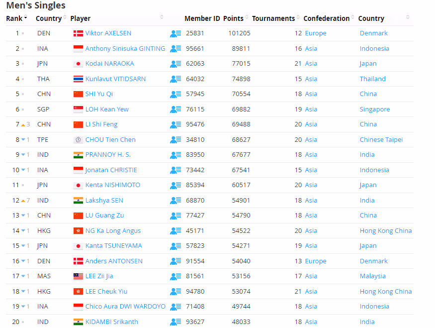Click the Chinese Taipei flag by CHOU Tien Chen
The width and height of the screenshot is (435, 328).
78,140
